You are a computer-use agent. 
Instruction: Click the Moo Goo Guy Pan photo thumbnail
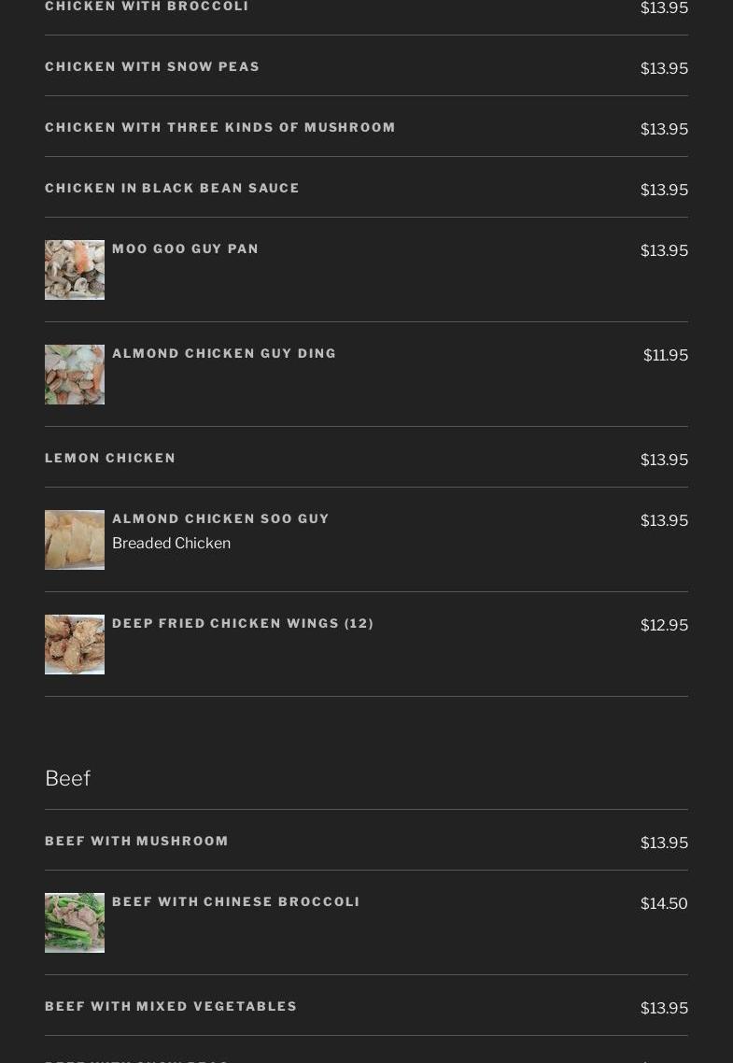(x=75, y=270)
